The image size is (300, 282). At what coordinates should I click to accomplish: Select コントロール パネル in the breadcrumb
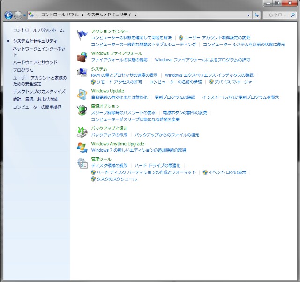[60, 15]
